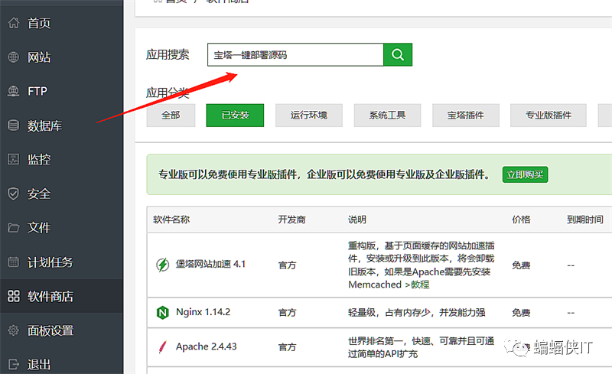Click 退出 to log out
Image resolution: width=612 pixels, height=374 pixels.
click(39, 364)
